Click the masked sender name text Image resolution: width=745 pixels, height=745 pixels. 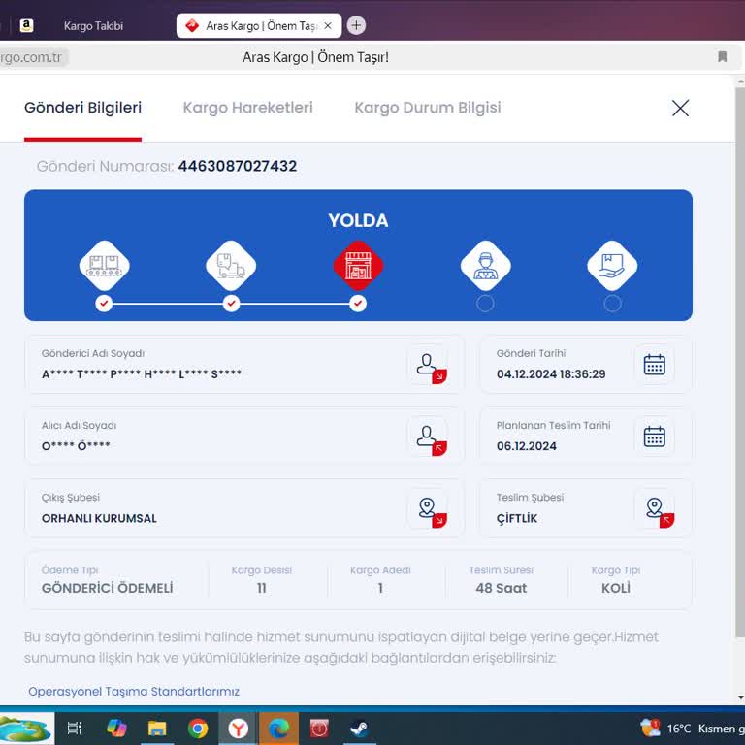(x=142, y=373)
